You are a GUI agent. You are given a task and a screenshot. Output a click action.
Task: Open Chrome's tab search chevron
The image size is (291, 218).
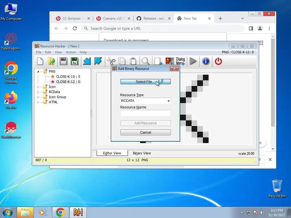[242, 18]
